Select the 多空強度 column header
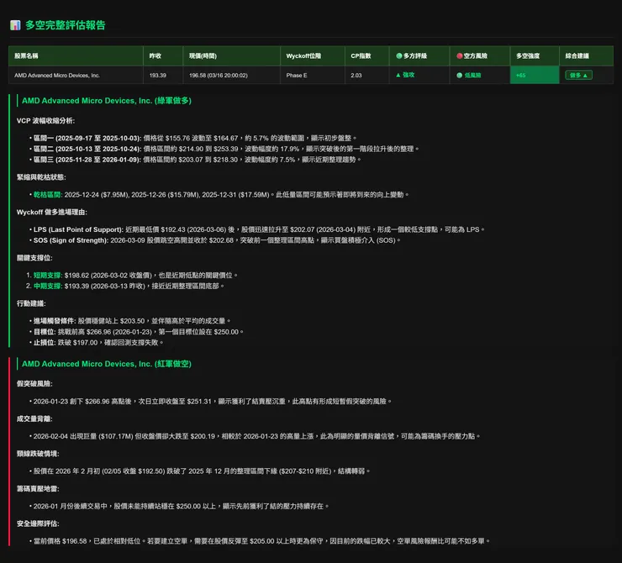The image size is (622, 563). tap(535, 56)
